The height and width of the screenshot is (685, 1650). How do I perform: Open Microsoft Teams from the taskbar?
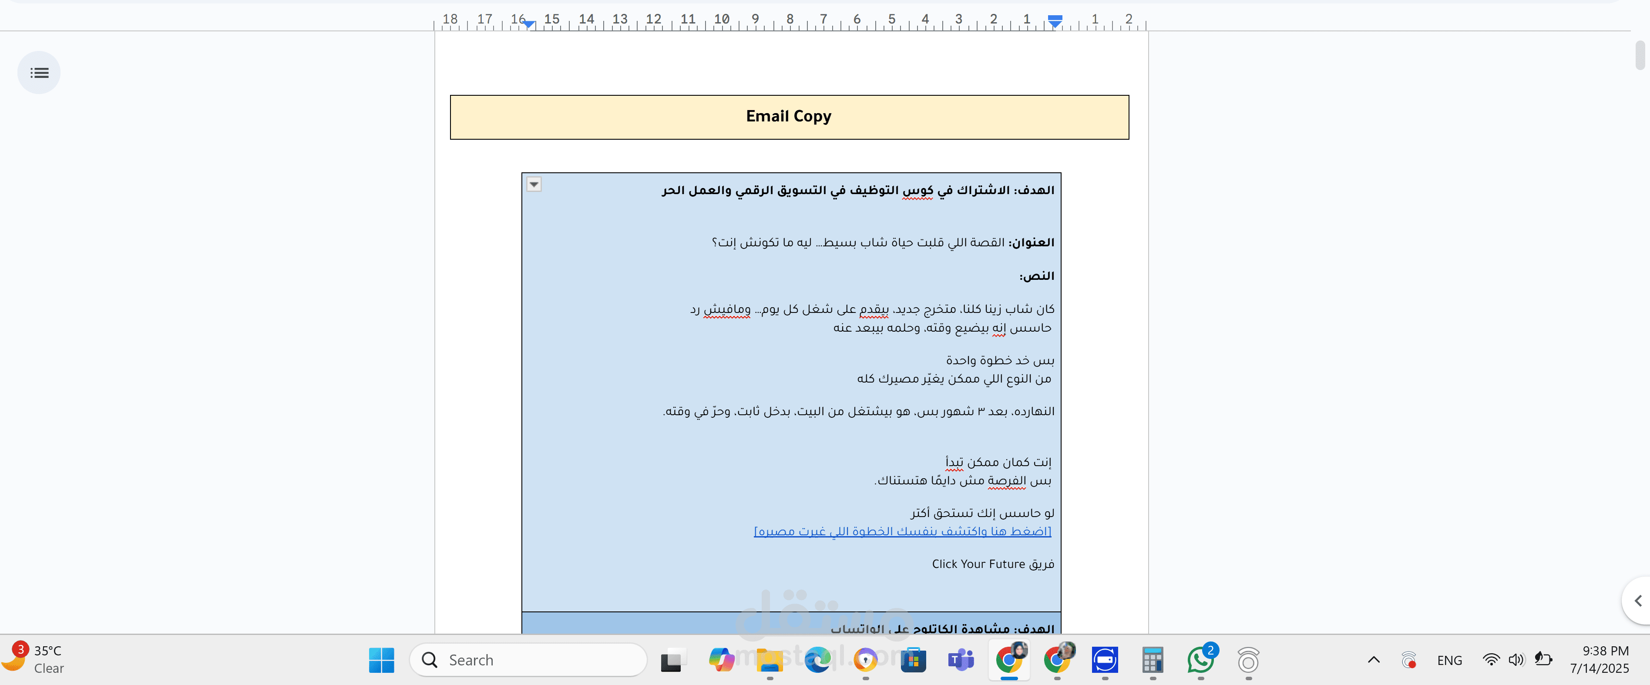(x=961, y=660)
